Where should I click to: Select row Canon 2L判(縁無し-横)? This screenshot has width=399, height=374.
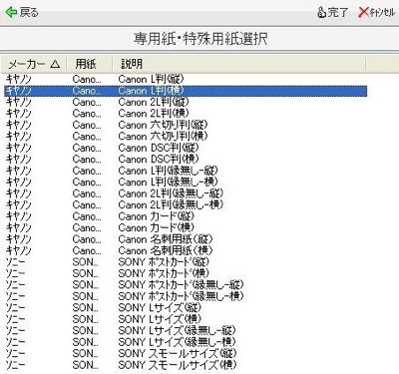[x=186, y=205]
